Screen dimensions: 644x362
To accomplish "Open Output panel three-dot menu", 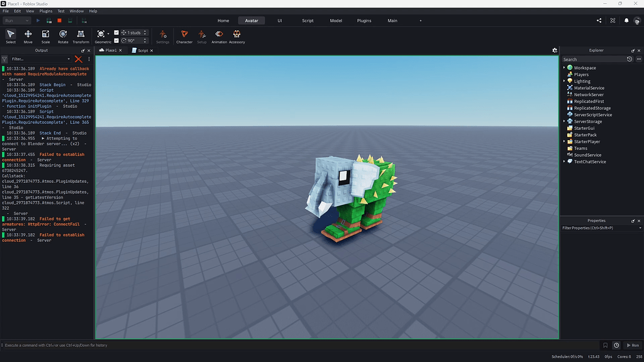I will (89, 59).
